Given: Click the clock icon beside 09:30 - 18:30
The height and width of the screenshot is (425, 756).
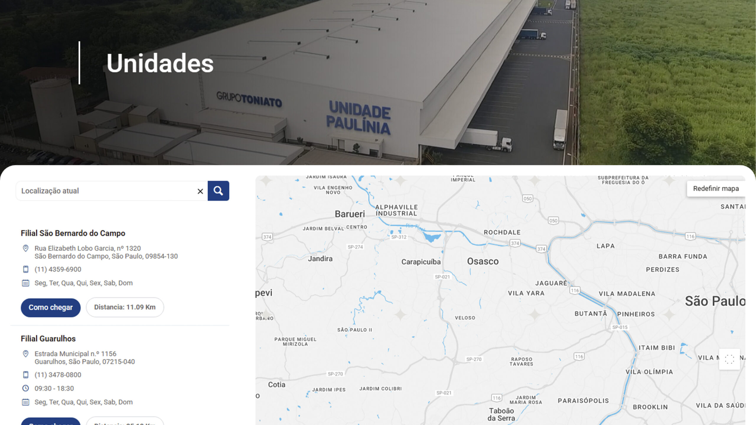Looking at the screenshot, I should click(26, 388).
